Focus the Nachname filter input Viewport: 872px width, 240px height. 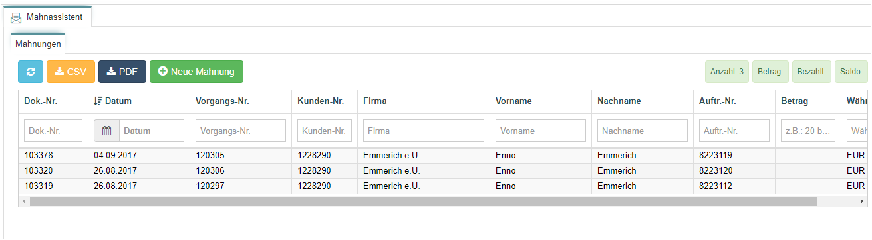point(643,131)
